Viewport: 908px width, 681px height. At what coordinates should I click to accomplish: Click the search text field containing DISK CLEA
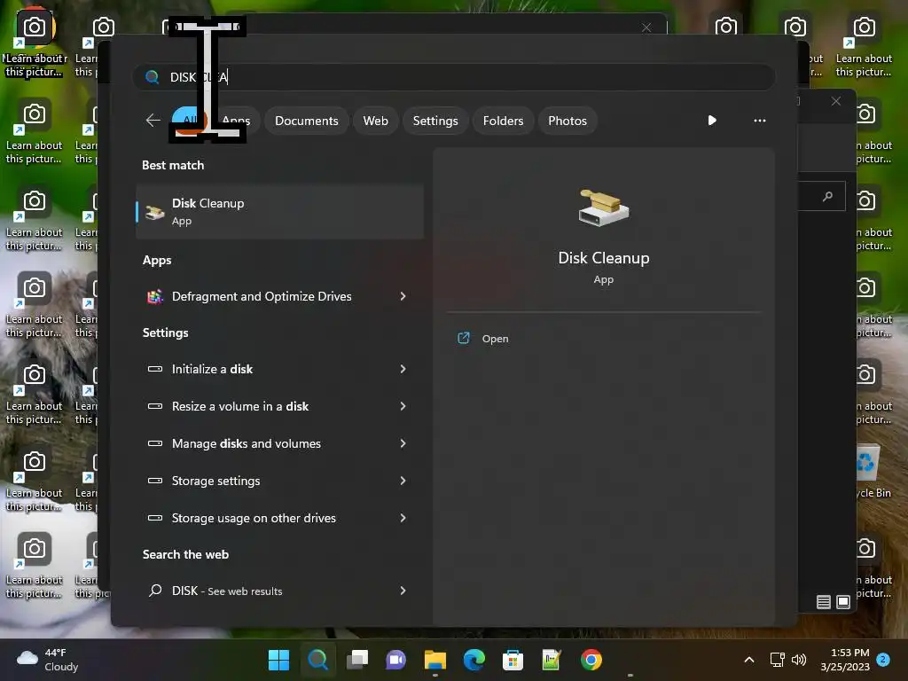454,77
